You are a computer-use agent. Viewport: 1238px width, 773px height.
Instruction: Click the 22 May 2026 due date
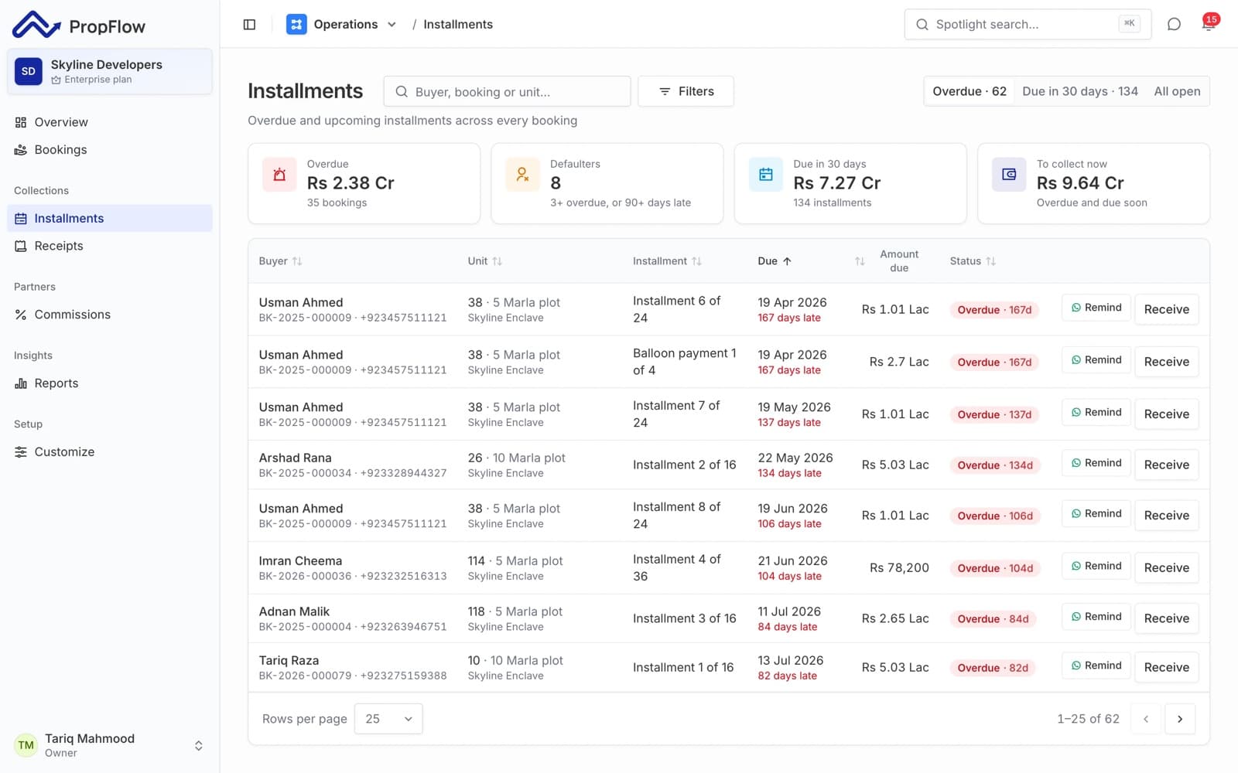[x=795, y=458]
